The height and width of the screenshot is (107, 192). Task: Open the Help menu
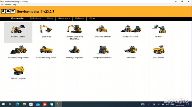(14, 5)
